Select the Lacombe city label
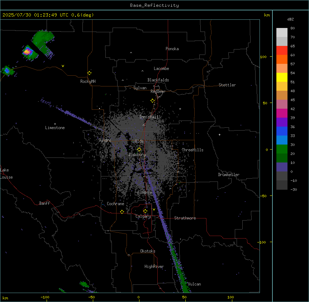Viewport: 309px width, 302px height. click(x=161, y=69)
